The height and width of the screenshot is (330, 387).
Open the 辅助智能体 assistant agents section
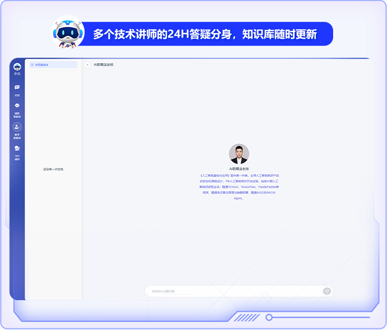[17, 106]
